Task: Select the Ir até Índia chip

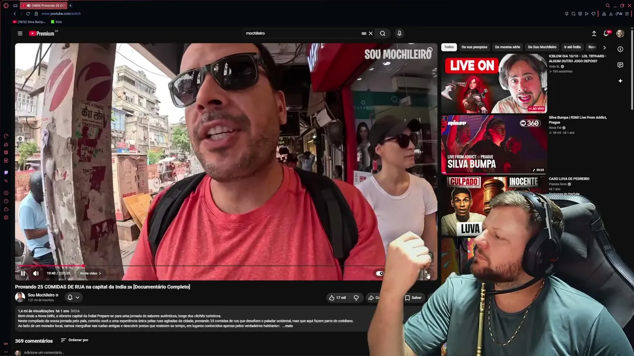Action: [x=573, y=47]
